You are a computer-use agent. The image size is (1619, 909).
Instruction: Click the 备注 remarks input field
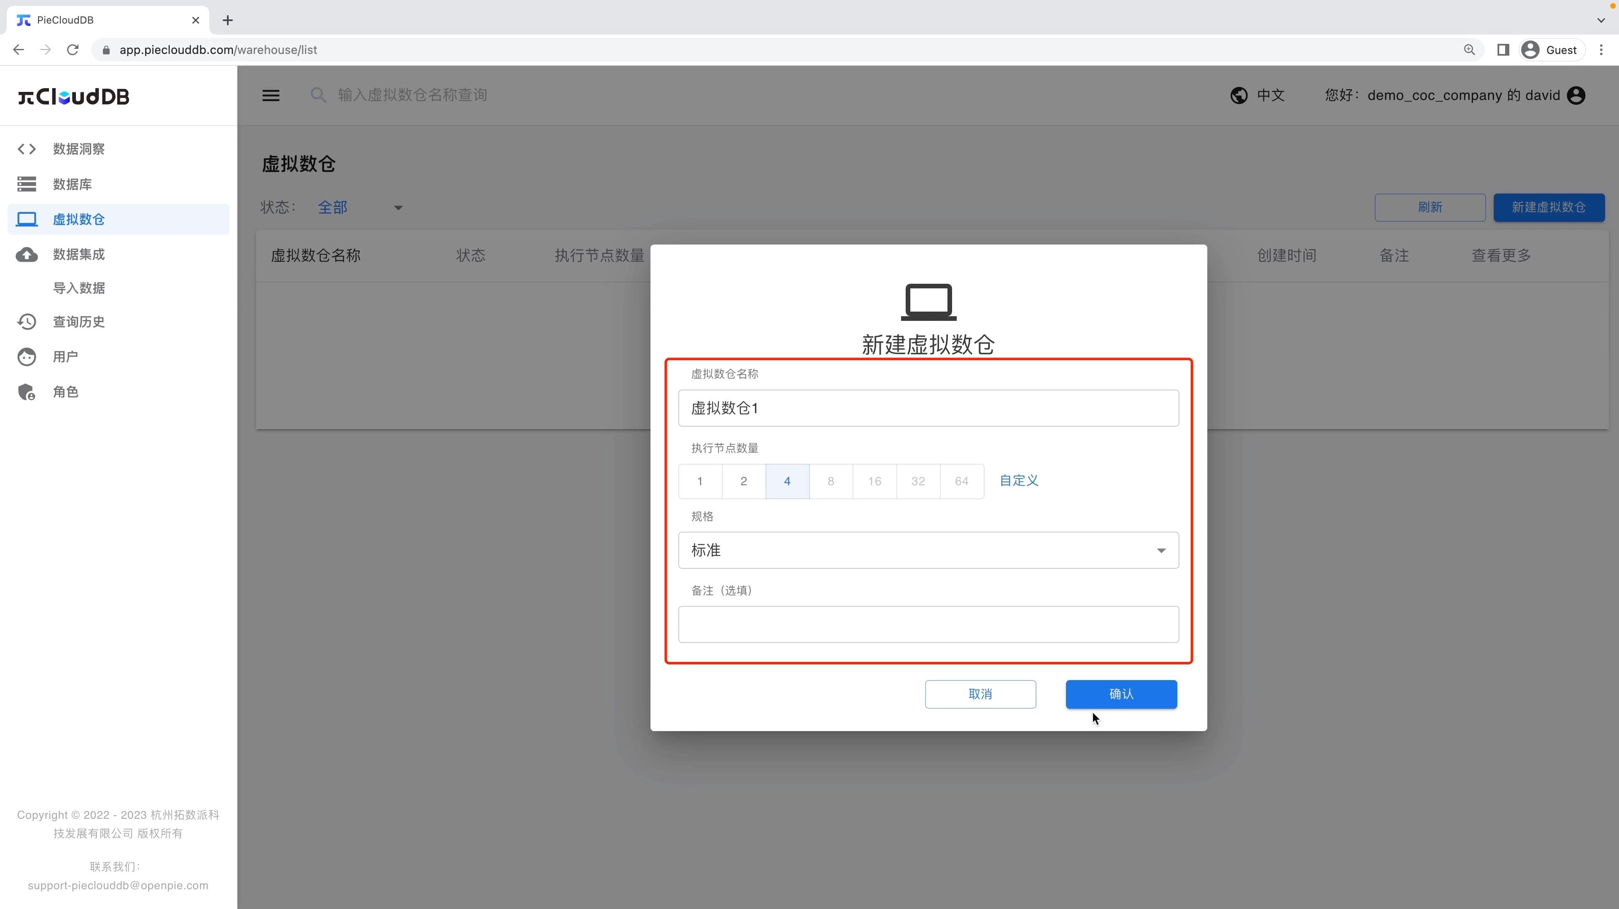click(928, 624)
